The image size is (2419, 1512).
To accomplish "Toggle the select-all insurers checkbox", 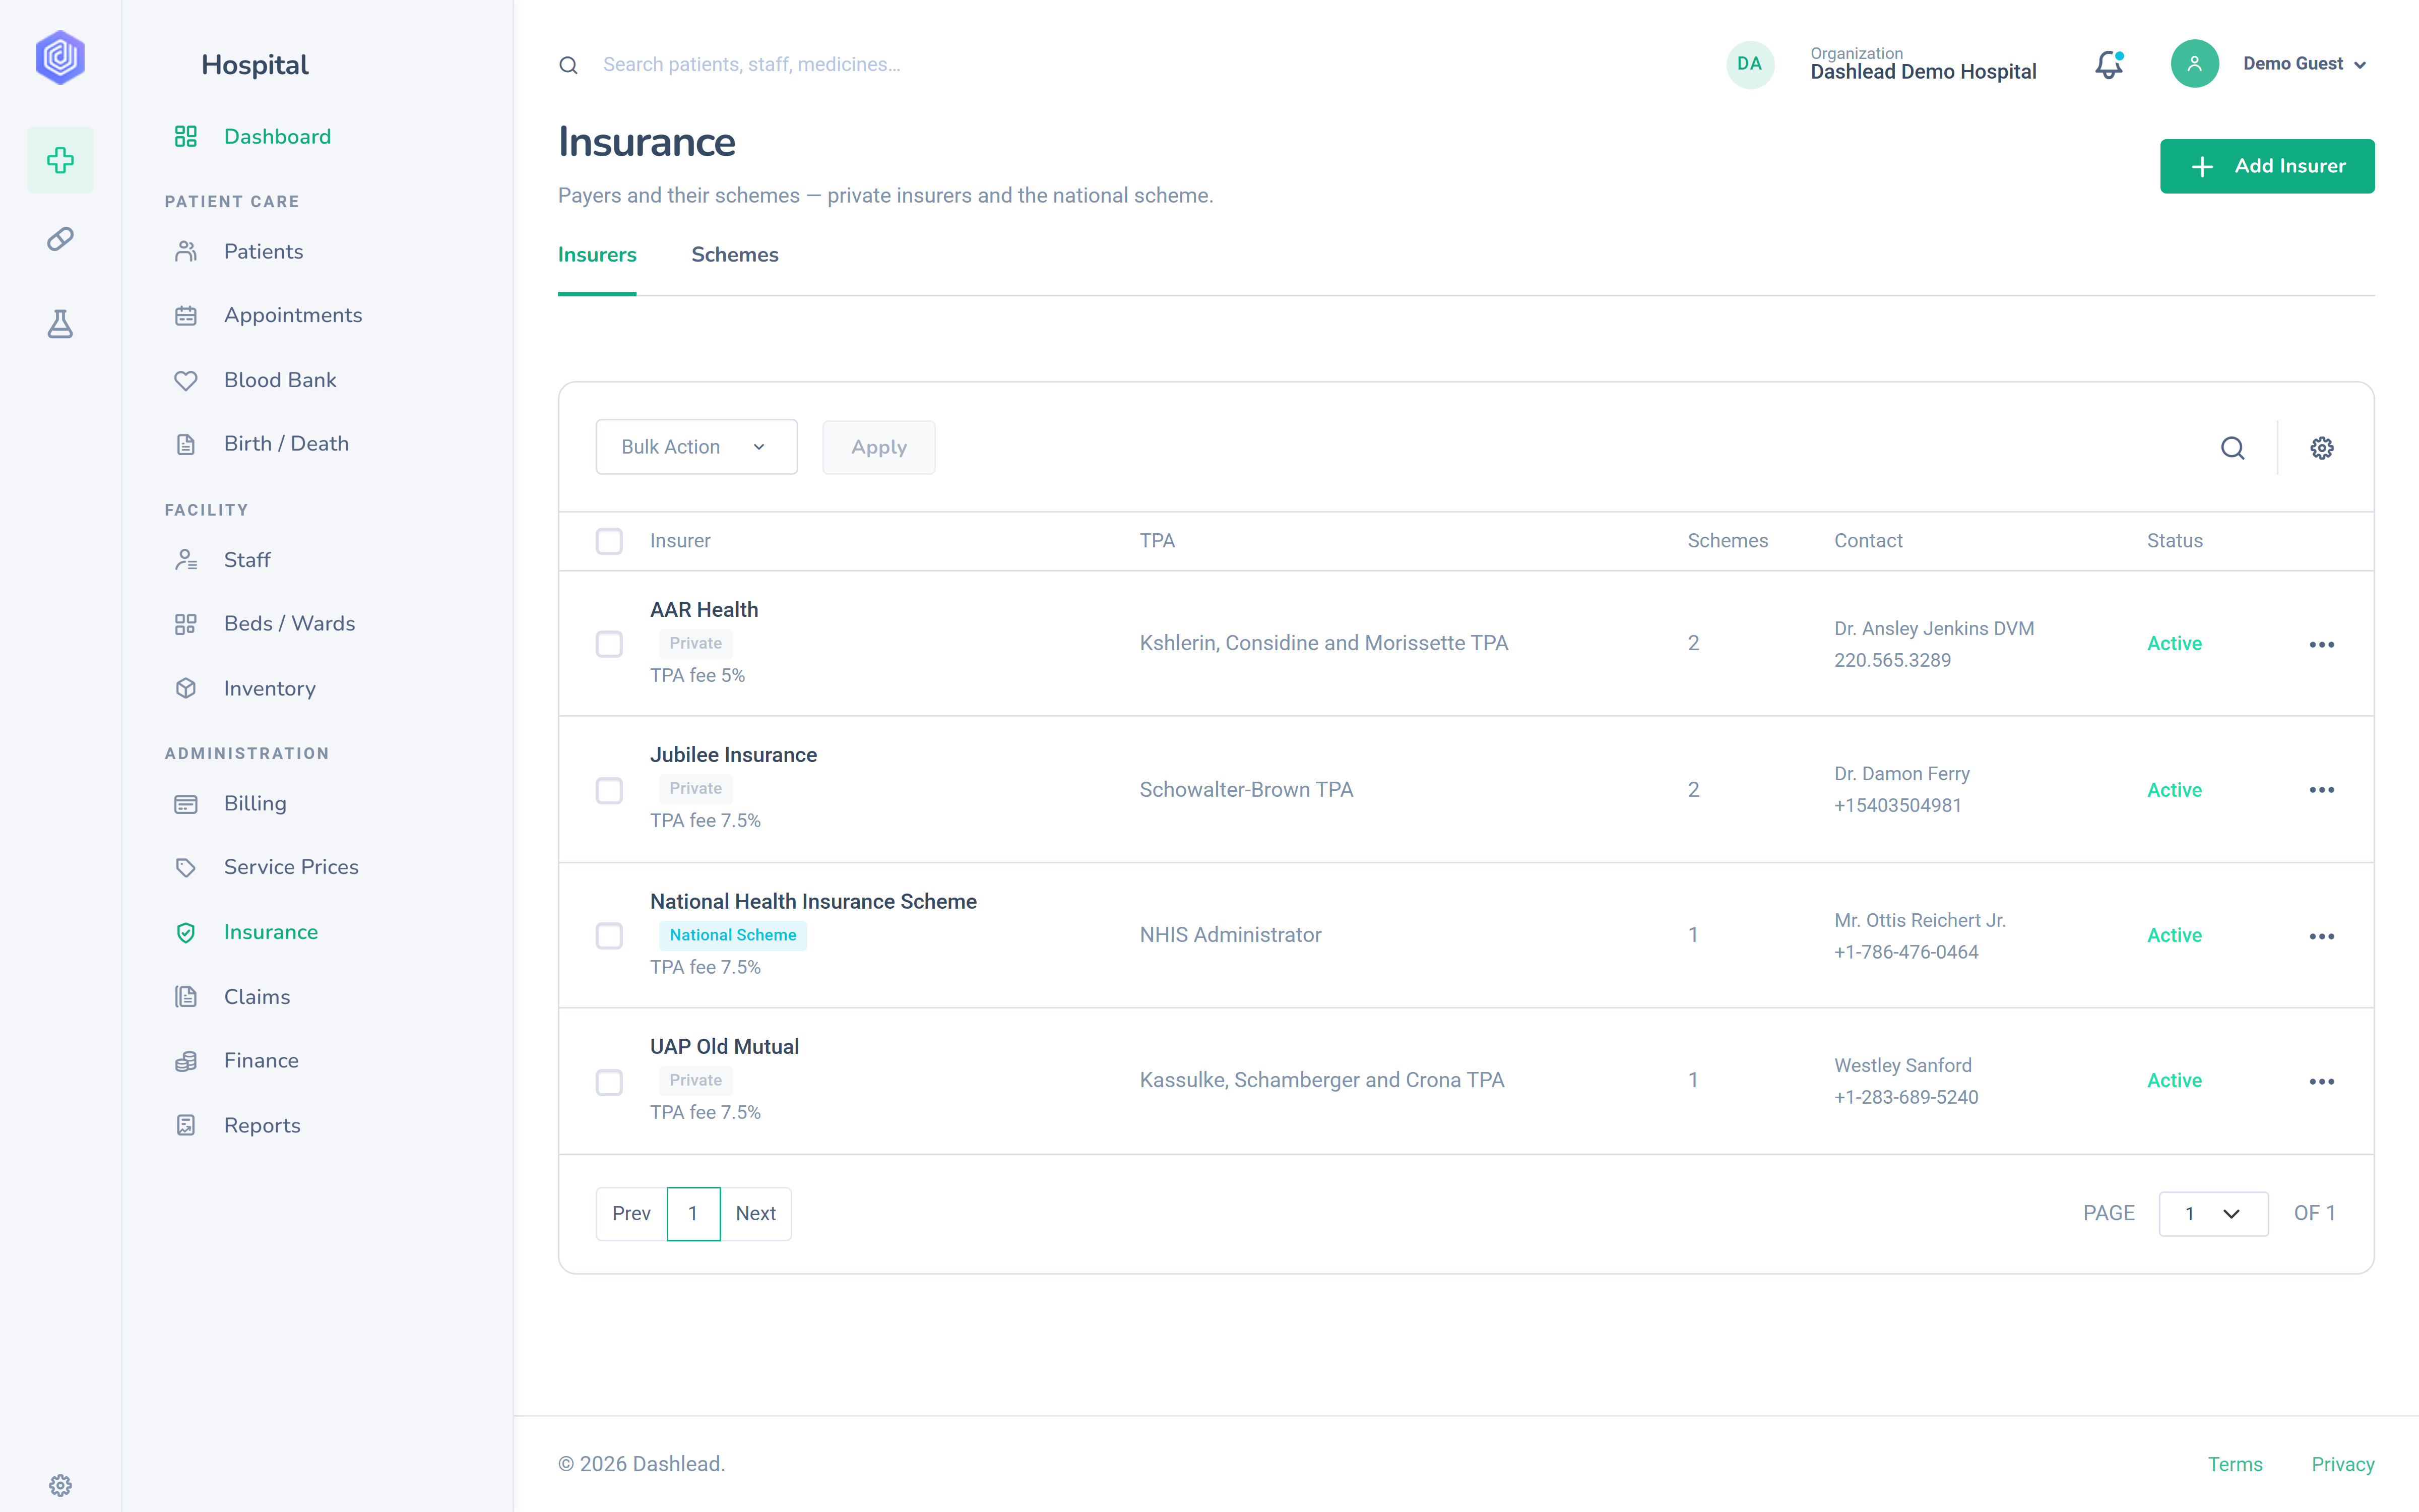I will [609, 541].
